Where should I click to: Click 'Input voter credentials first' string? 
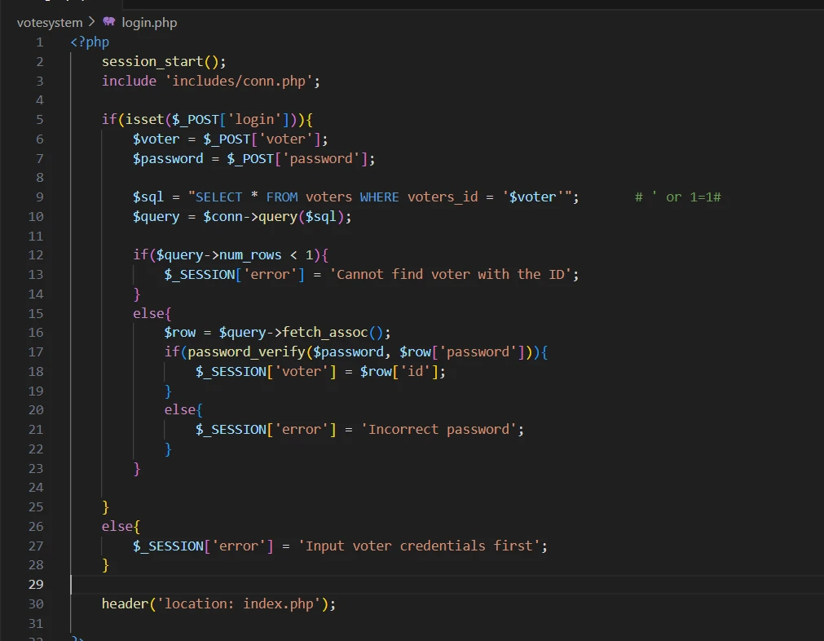tap(419, 546)
